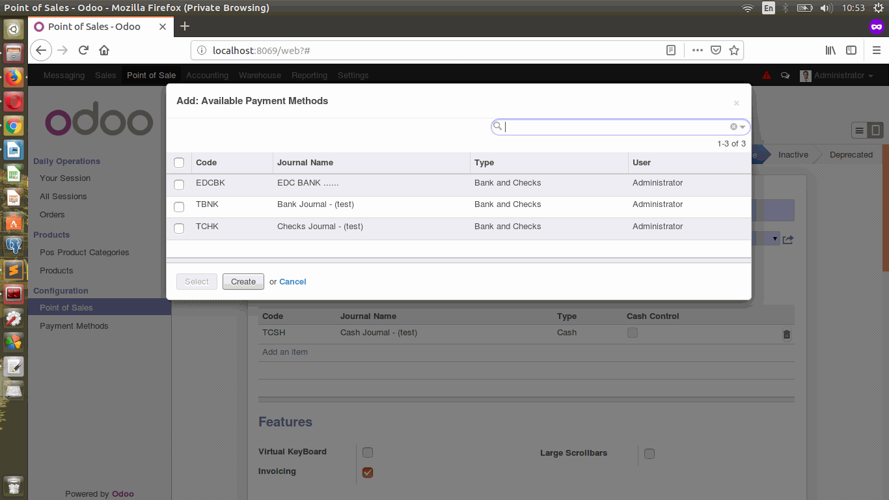The width and height of the screenshot is (889, 500).
Task: Click the trash icon in TCSH row
Action: click(786, 334)
